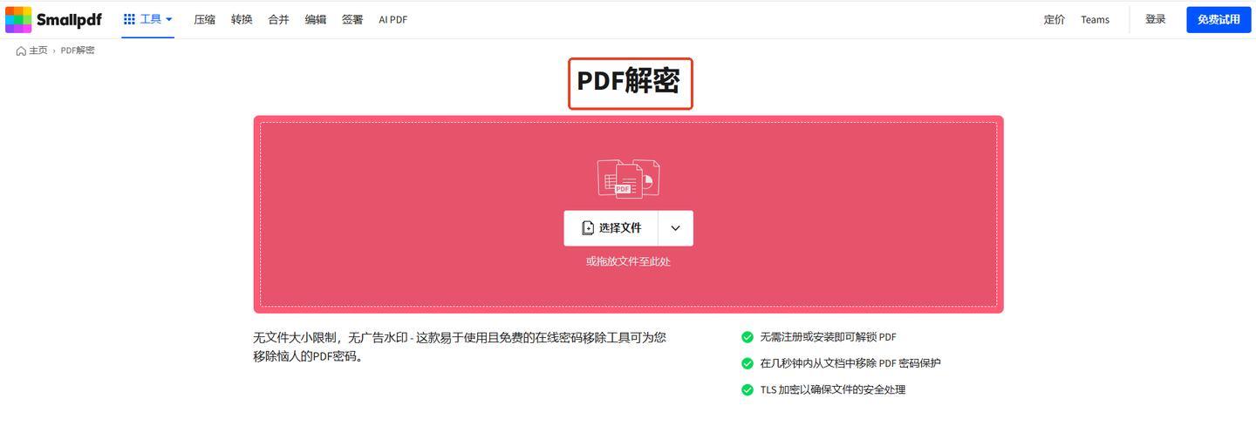Select 编辑 in the top navigation

tap(315, 19)
